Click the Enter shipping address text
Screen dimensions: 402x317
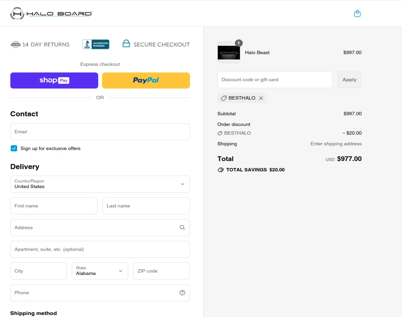(336, 144)
